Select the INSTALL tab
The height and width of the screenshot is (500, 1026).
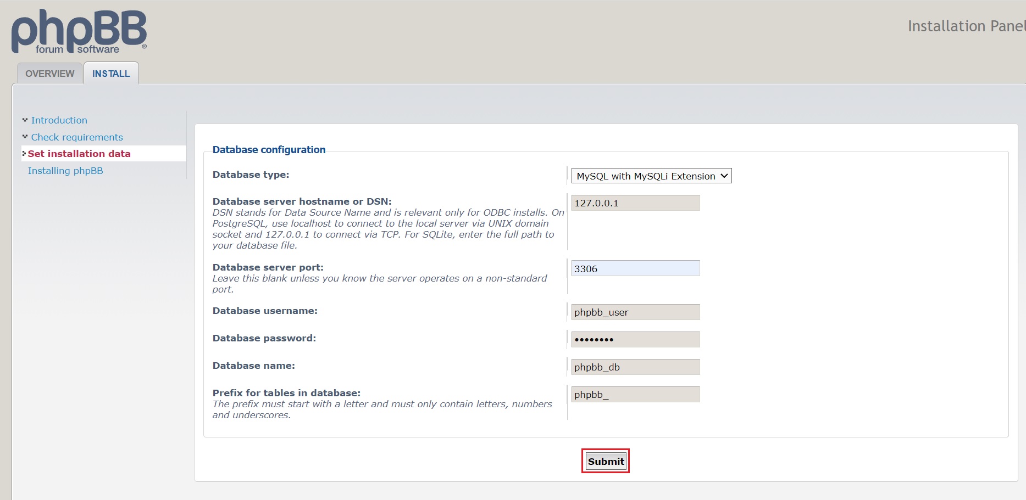tap(111, 74)
